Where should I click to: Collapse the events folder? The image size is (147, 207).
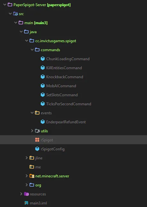coord(32,113)
